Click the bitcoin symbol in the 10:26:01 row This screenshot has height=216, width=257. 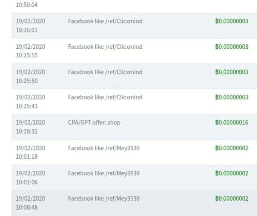coord(216,21)
